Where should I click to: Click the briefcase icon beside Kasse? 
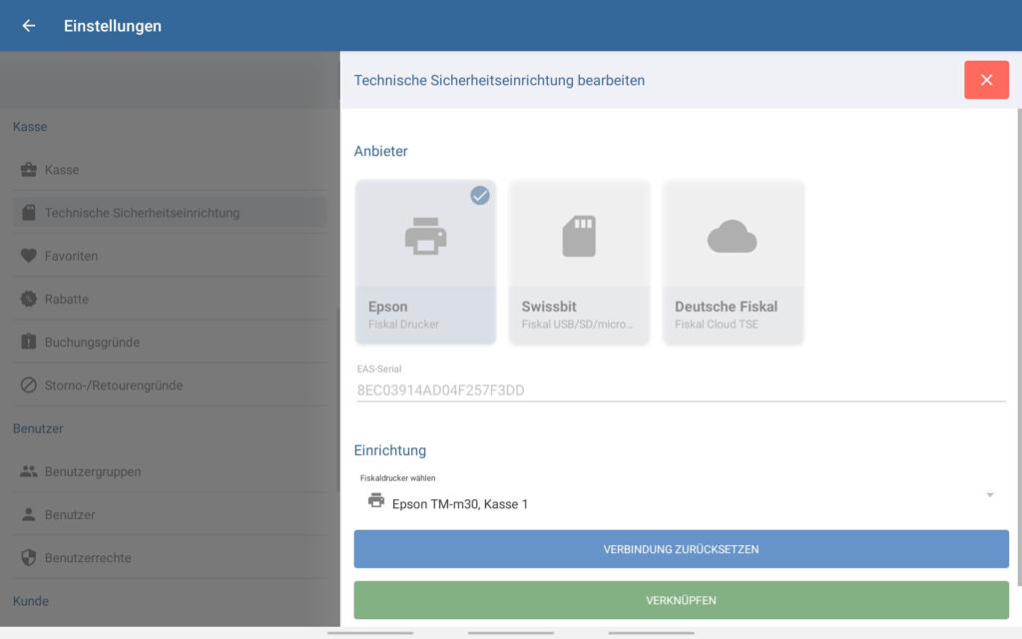pyautogui.click(x=29, y=170)
